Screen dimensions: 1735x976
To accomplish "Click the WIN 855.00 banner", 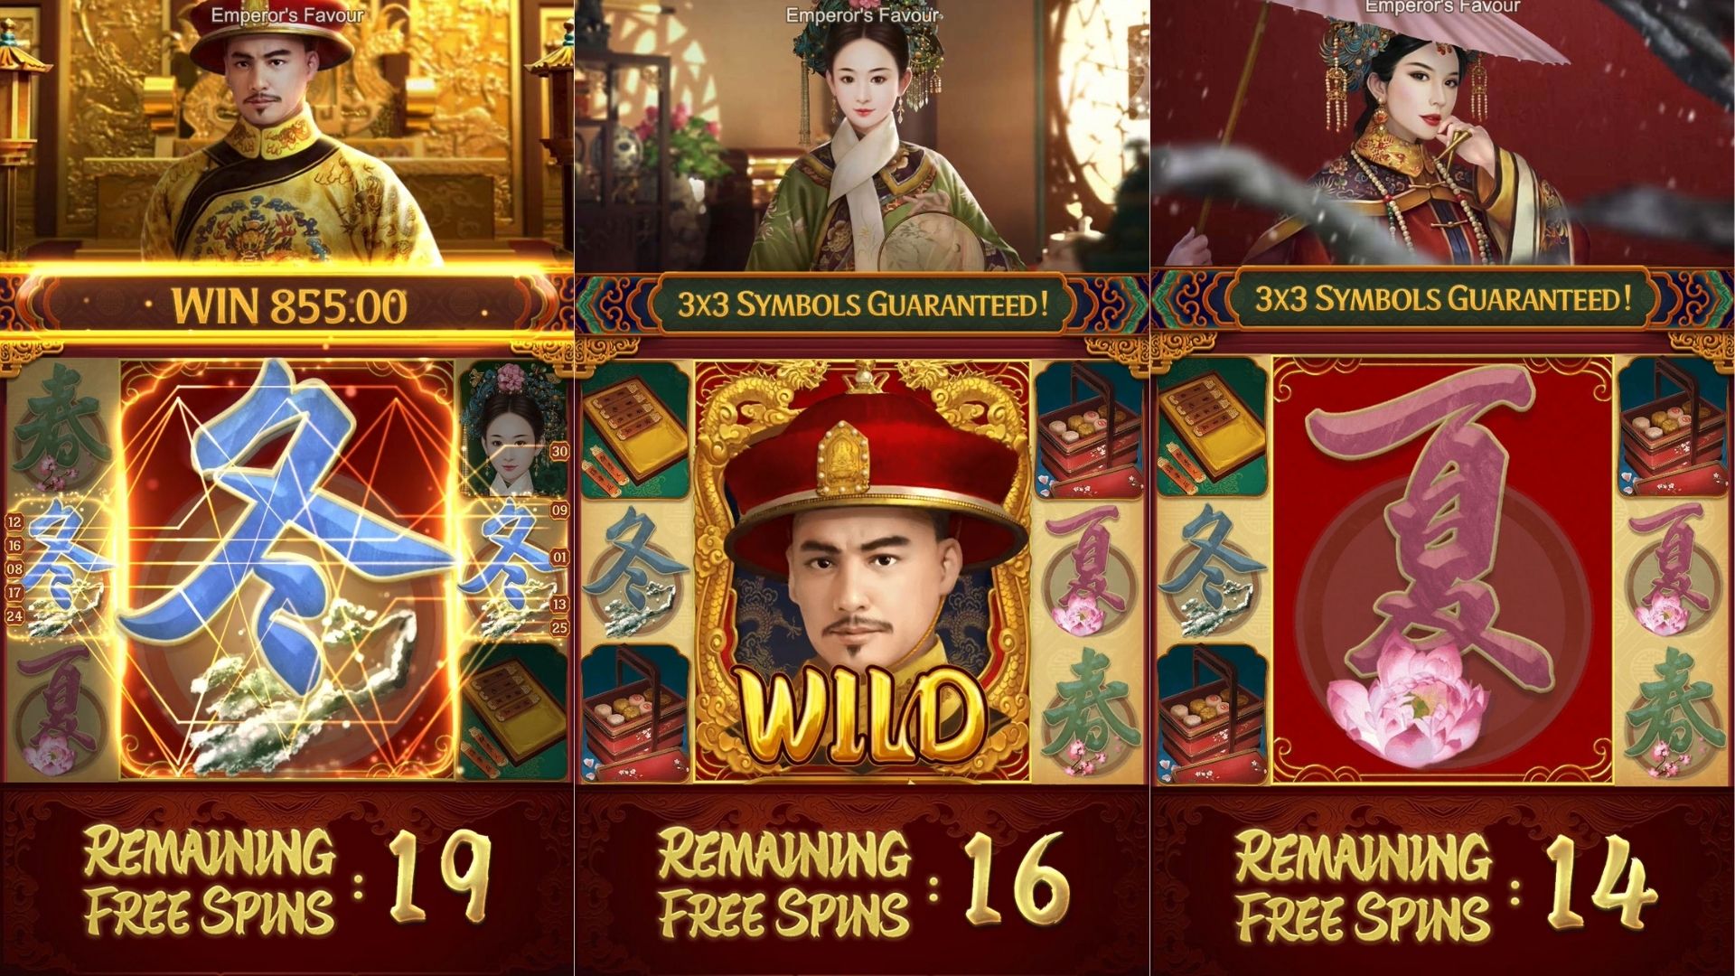I will pos(287,305).
